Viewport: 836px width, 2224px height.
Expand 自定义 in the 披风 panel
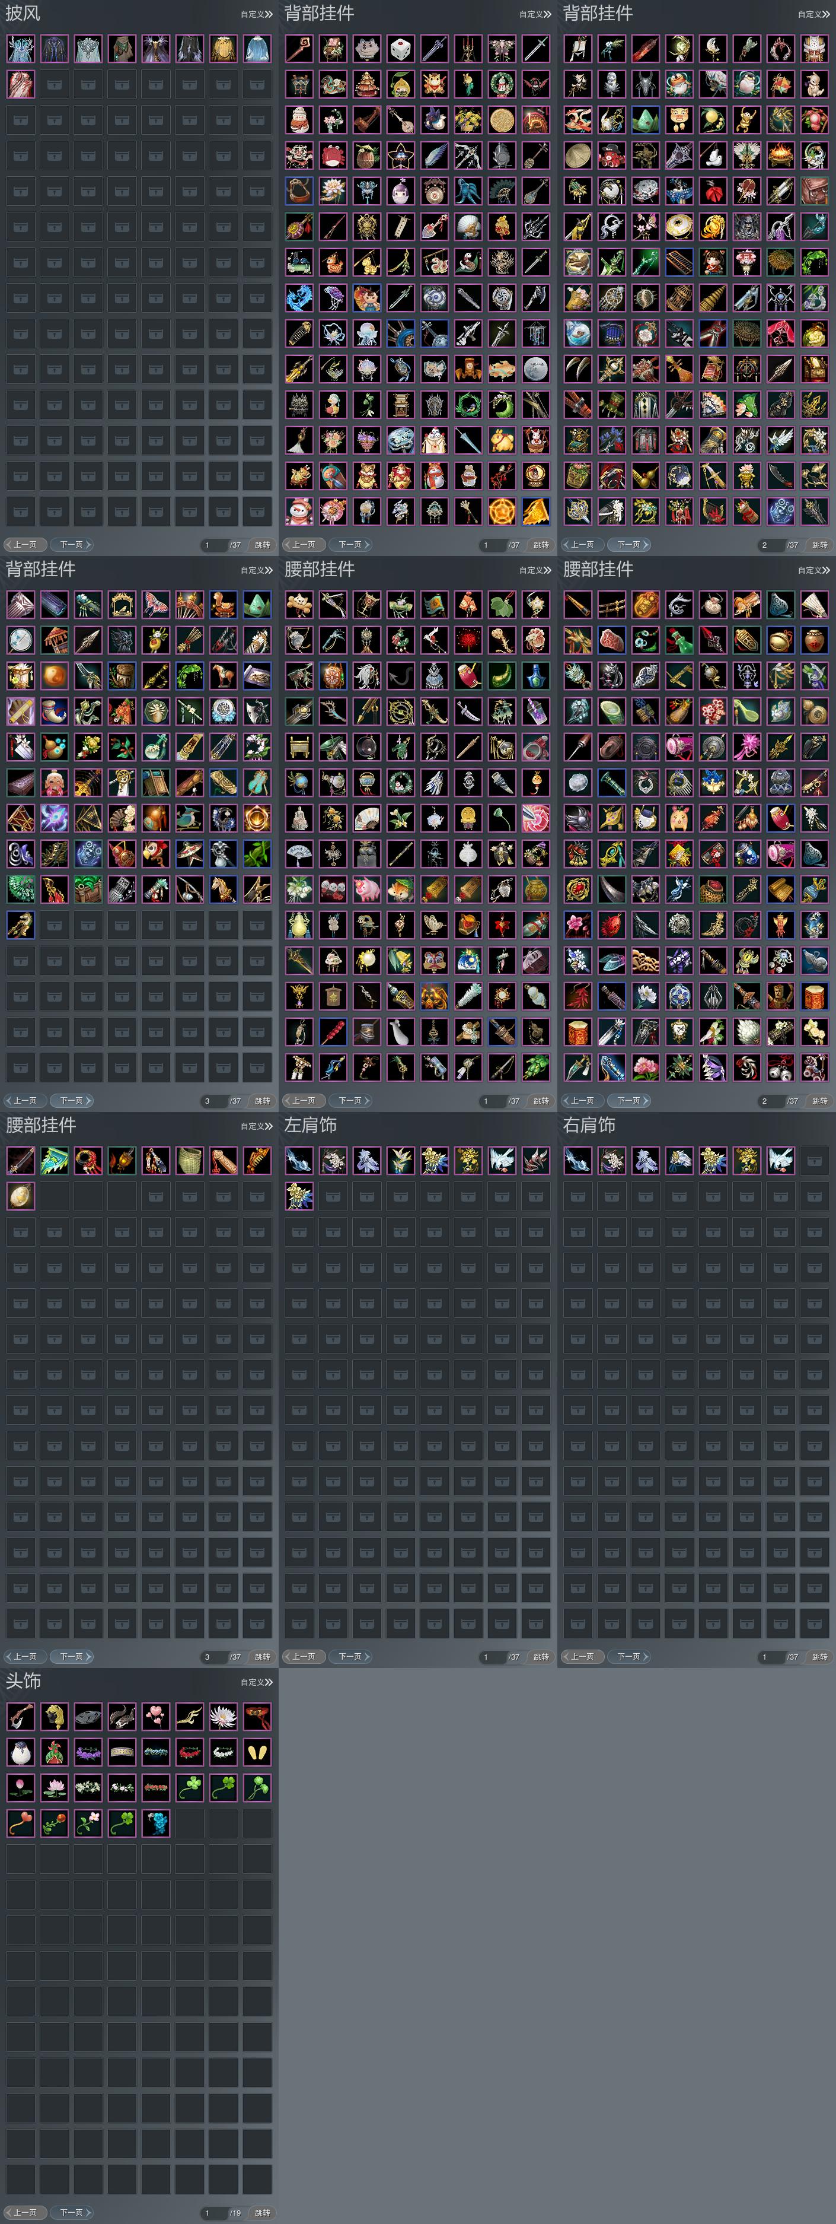point(256,14)
